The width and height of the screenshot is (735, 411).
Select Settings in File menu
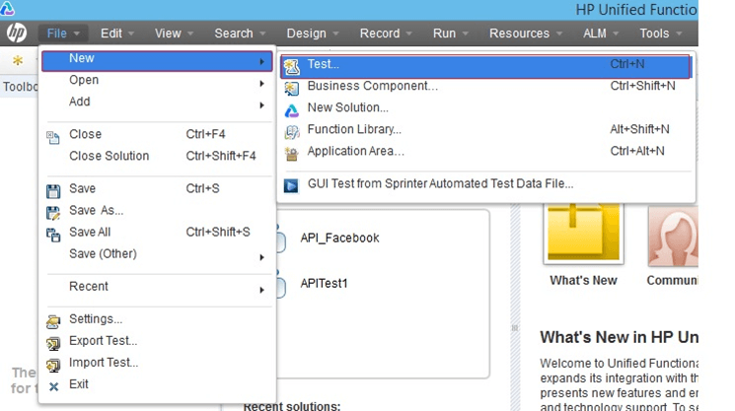[x=96, y=319]
